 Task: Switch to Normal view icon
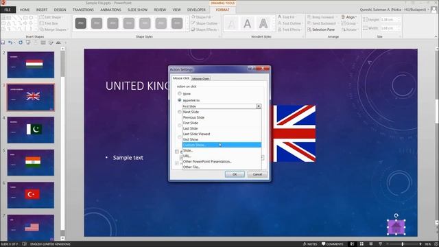click(x=352, y=244)
